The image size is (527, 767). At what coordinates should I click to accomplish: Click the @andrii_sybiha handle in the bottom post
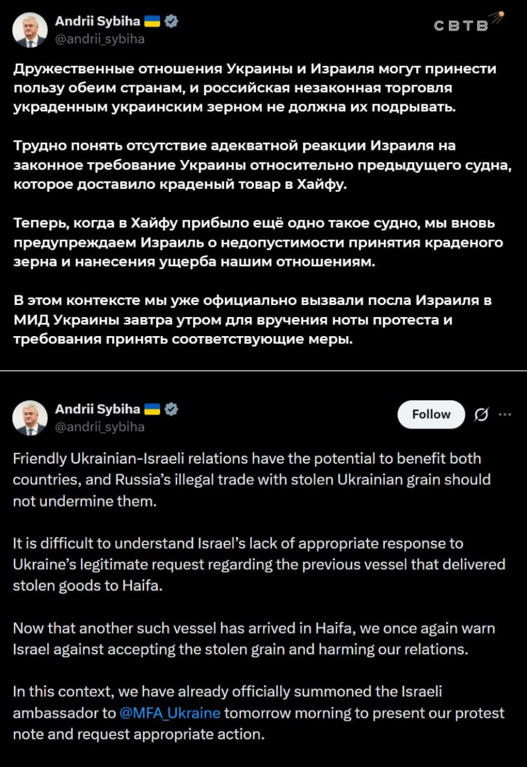pyautogui.click(x=100, y=427)
